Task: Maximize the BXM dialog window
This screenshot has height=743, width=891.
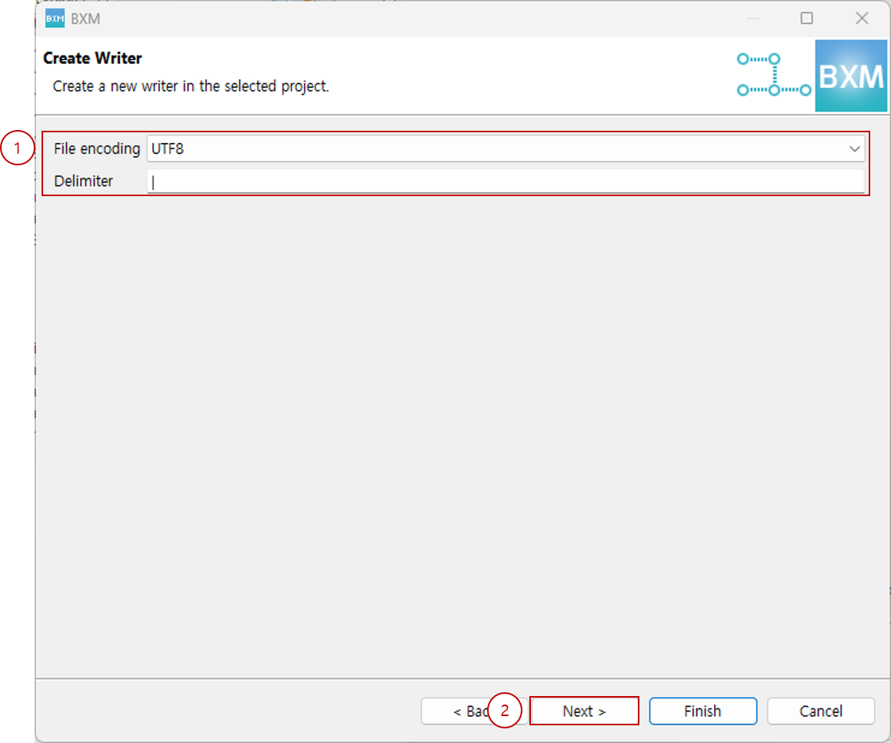Action: (806, 18)
